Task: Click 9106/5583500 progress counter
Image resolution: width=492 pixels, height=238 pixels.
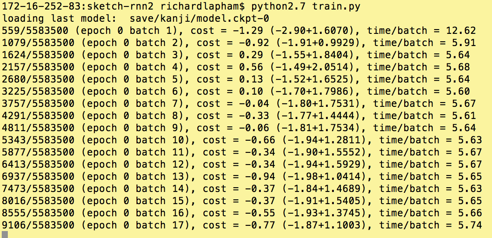Action: (38, 225)
